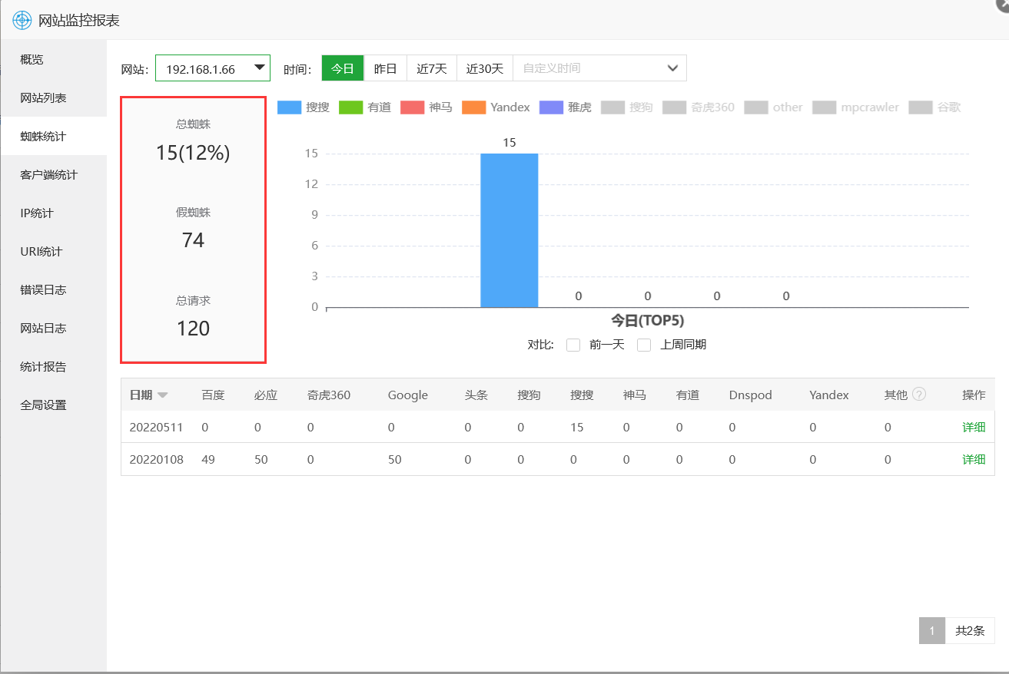Image resolution: width=1009 pixels, height=674 pixels.
Task: Check the 前一天 comparison checkbox
Action: (573, 345)
